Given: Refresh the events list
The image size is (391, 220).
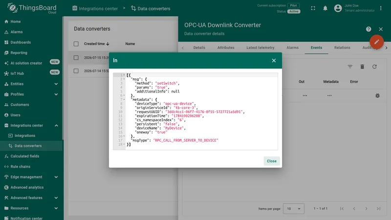Looking at the screenshot, I should click(x=374, y=66).
